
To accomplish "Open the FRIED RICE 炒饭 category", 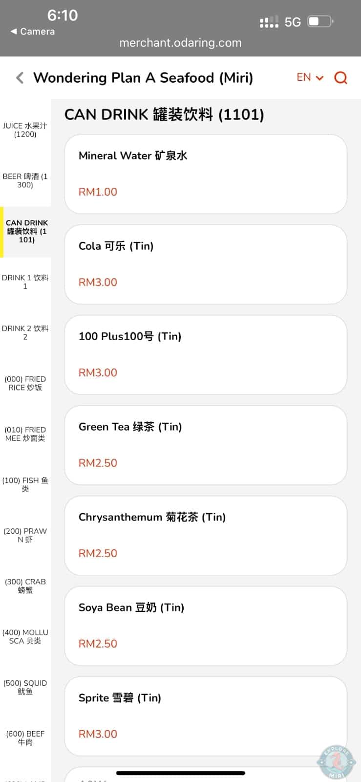I will pyautogui.click(x=25, y=383).
